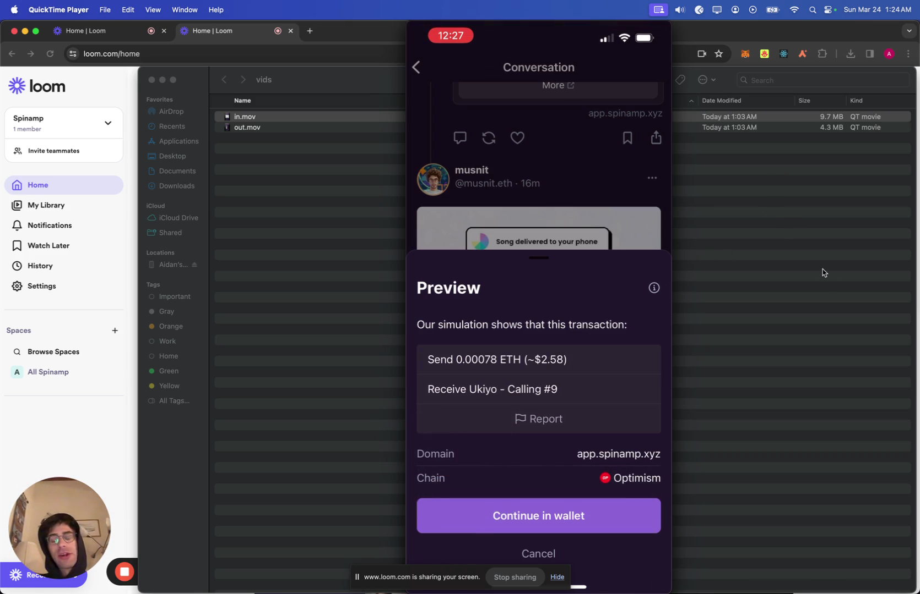920x594 pixels.
Task: Tap the back arrow in Conversation header
Action: (416, 67)
